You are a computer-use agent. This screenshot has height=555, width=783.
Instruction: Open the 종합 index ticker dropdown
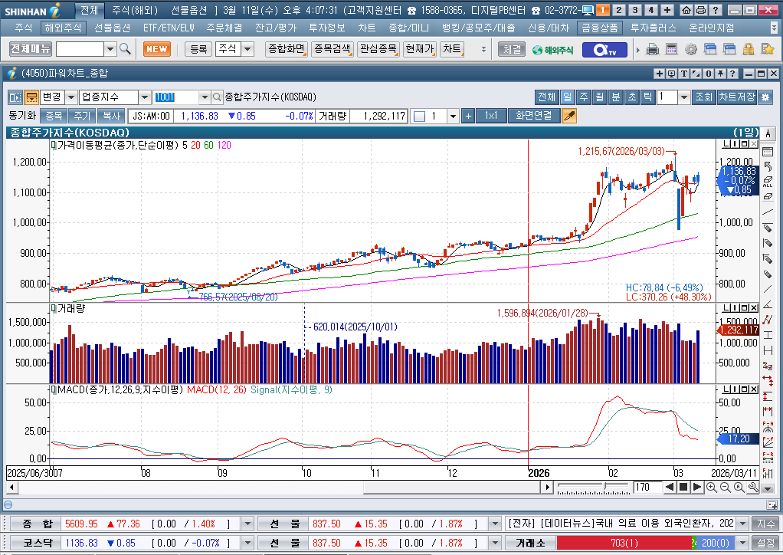point(247,524)
